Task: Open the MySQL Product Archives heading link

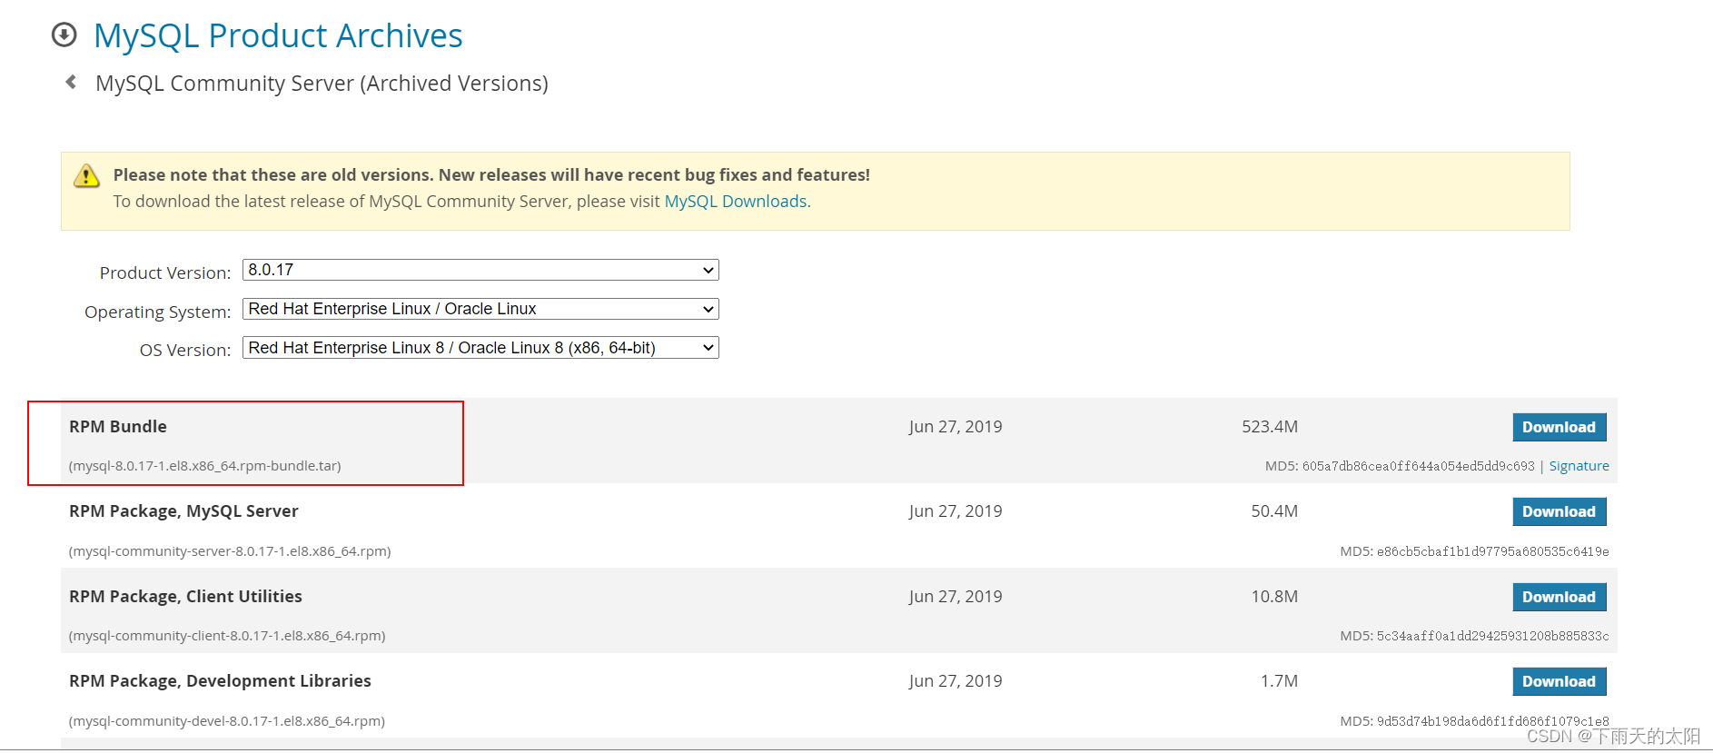Action: coord(278,35)
